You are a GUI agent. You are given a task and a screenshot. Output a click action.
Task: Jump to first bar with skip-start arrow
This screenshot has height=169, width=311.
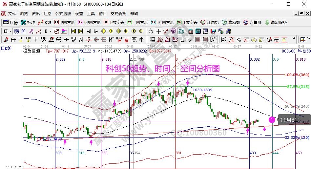[73, 31]
